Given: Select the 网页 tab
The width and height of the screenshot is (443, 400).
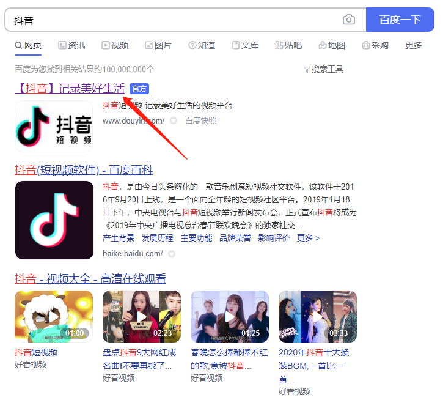Looking at the screenshot, I should (x=28, y=45).
